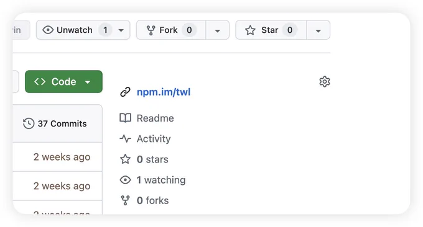This screenshot has height=227, width=423.
Task: Open the green Code button
Action: tap(63, 81)
